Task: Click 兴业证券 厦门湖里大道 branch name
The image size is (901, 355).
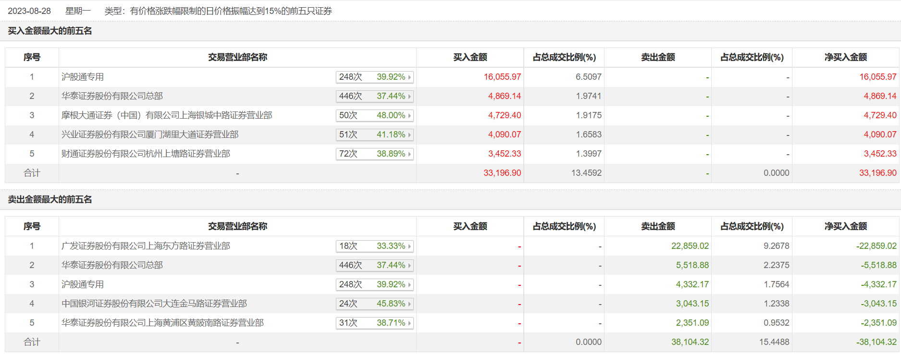Action: tap(150, 135)
